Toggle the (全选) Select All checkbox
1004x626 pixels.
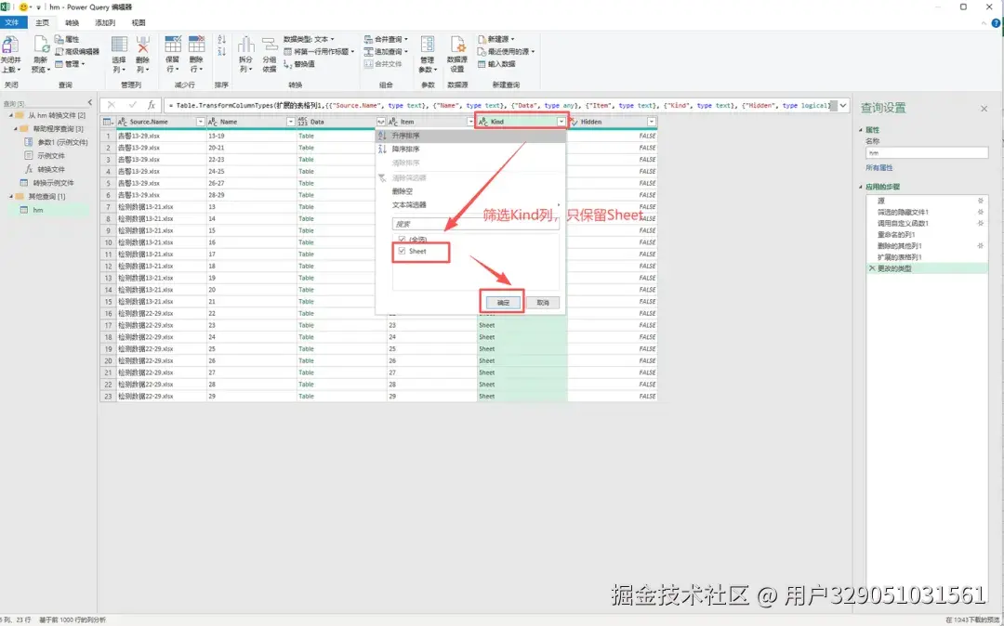[x=403, y=240]
